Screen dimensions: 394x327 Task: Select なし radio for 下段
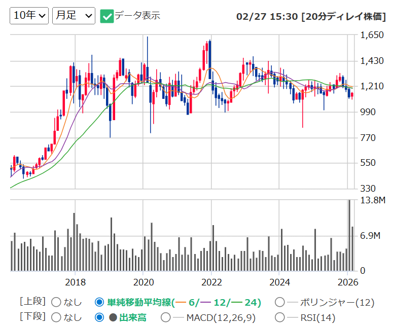coord(56,317)
